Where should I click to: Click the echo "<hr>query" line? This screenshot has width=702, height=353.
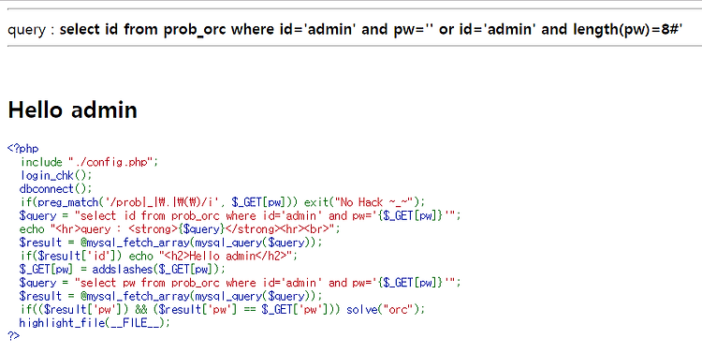pos(180,228)
